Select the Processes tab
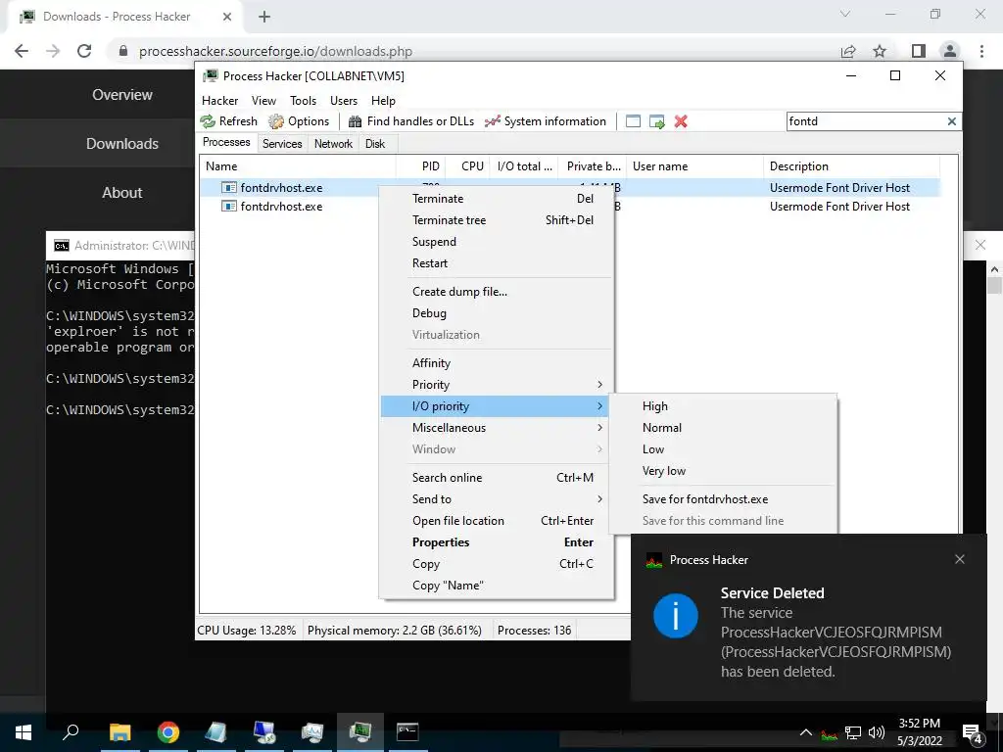Image resolution: width=1003 pixels, height=752 pixels. (226, 142)
